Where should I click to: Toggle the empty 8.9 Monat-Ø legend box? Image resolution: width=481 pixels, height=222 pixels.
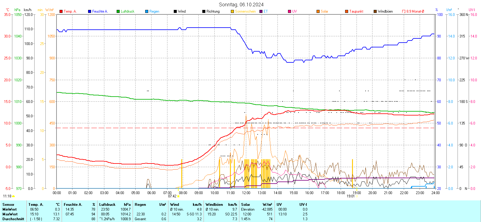[x=404, y=11]
